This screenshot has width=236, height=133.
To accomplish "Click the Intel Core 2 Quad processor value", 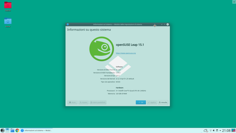I will 131,91.
